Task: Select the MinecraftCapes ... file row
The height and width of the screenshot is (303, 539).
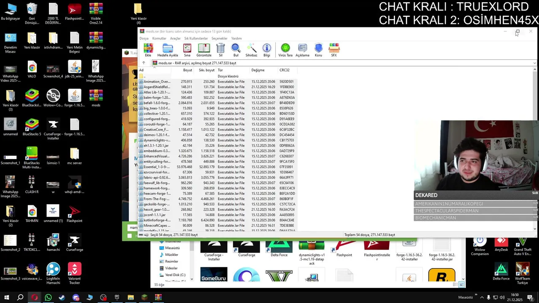Action: (x=218, y=226)
